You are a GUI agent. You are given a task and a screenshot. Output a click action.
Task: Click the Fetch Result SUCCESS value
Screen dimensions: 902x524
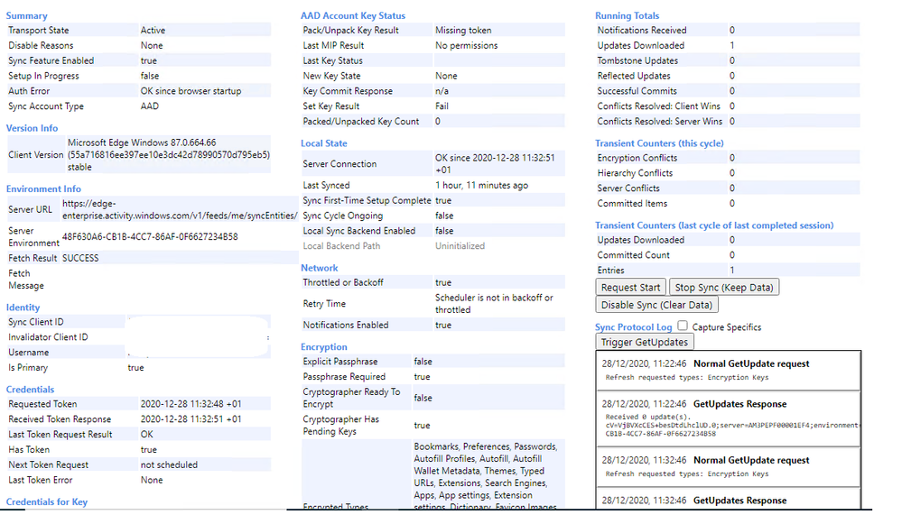pos(80,258)
